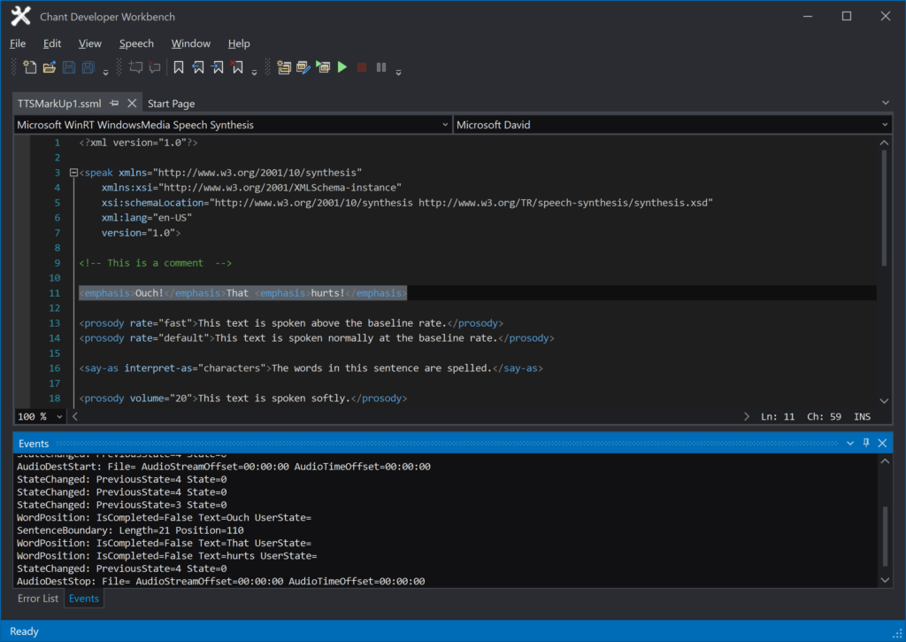This screenshot has height=642, width=906.
Task: Open the File menu
Action: tap(18, 43)
